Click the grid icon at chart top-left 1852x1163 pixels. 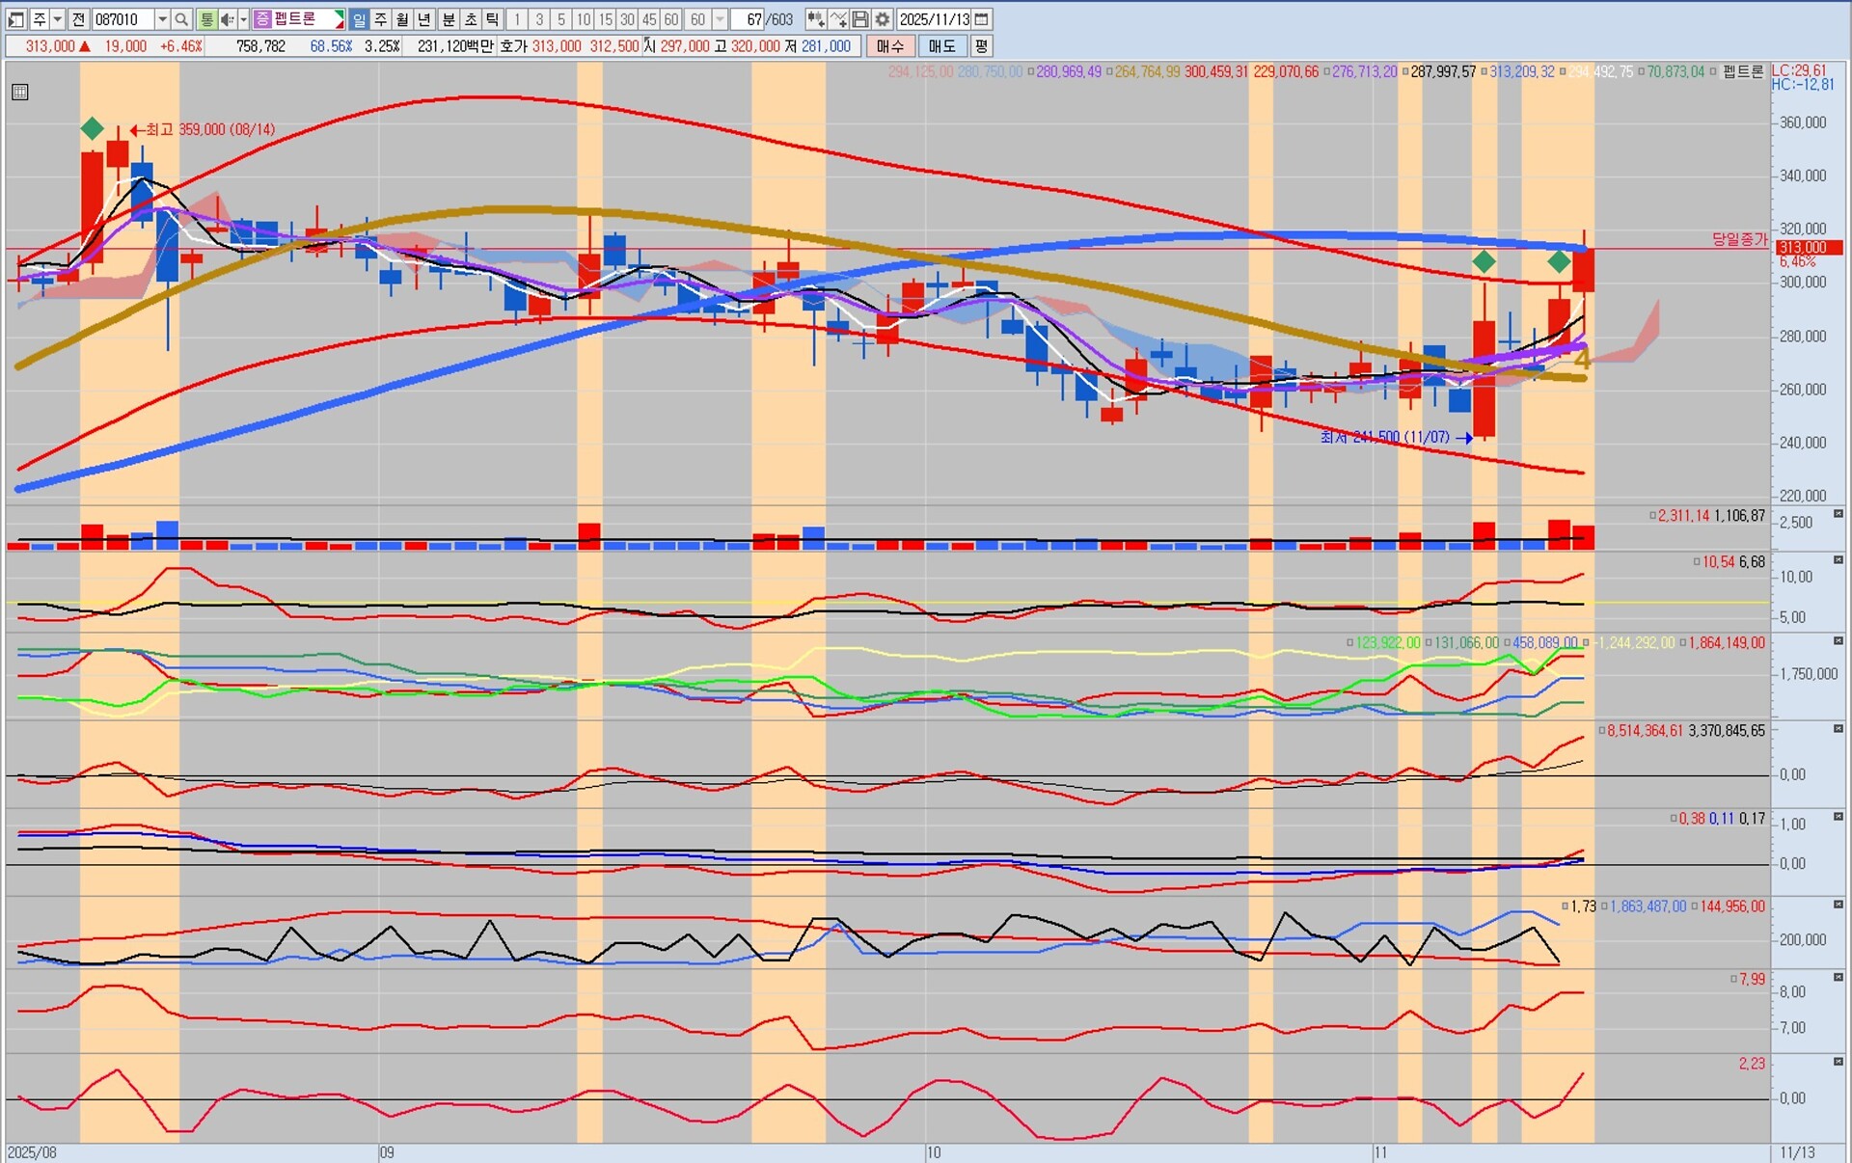point(20,93)
